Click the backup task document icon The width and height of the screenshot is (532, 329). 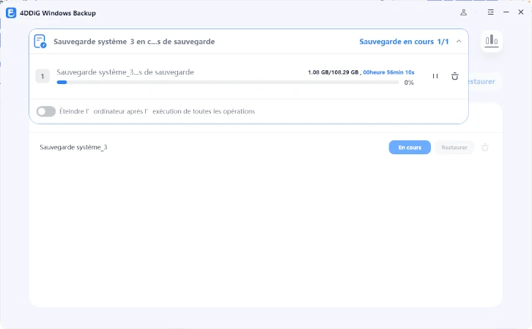(40, 41)
